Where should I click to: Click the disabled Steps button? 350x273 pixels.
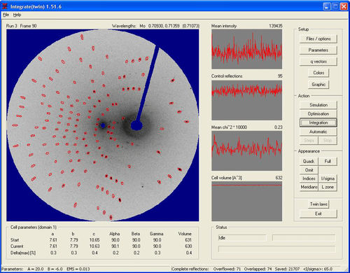[309, 141]
